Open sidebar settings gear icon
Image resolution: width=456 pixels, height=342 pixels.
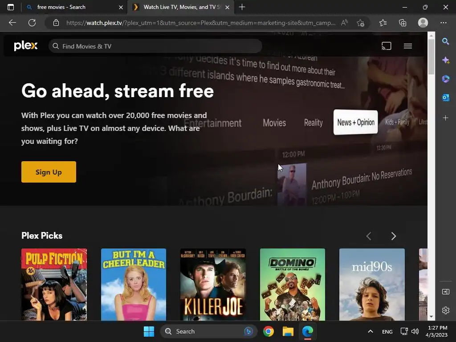(x=445, y=310)
